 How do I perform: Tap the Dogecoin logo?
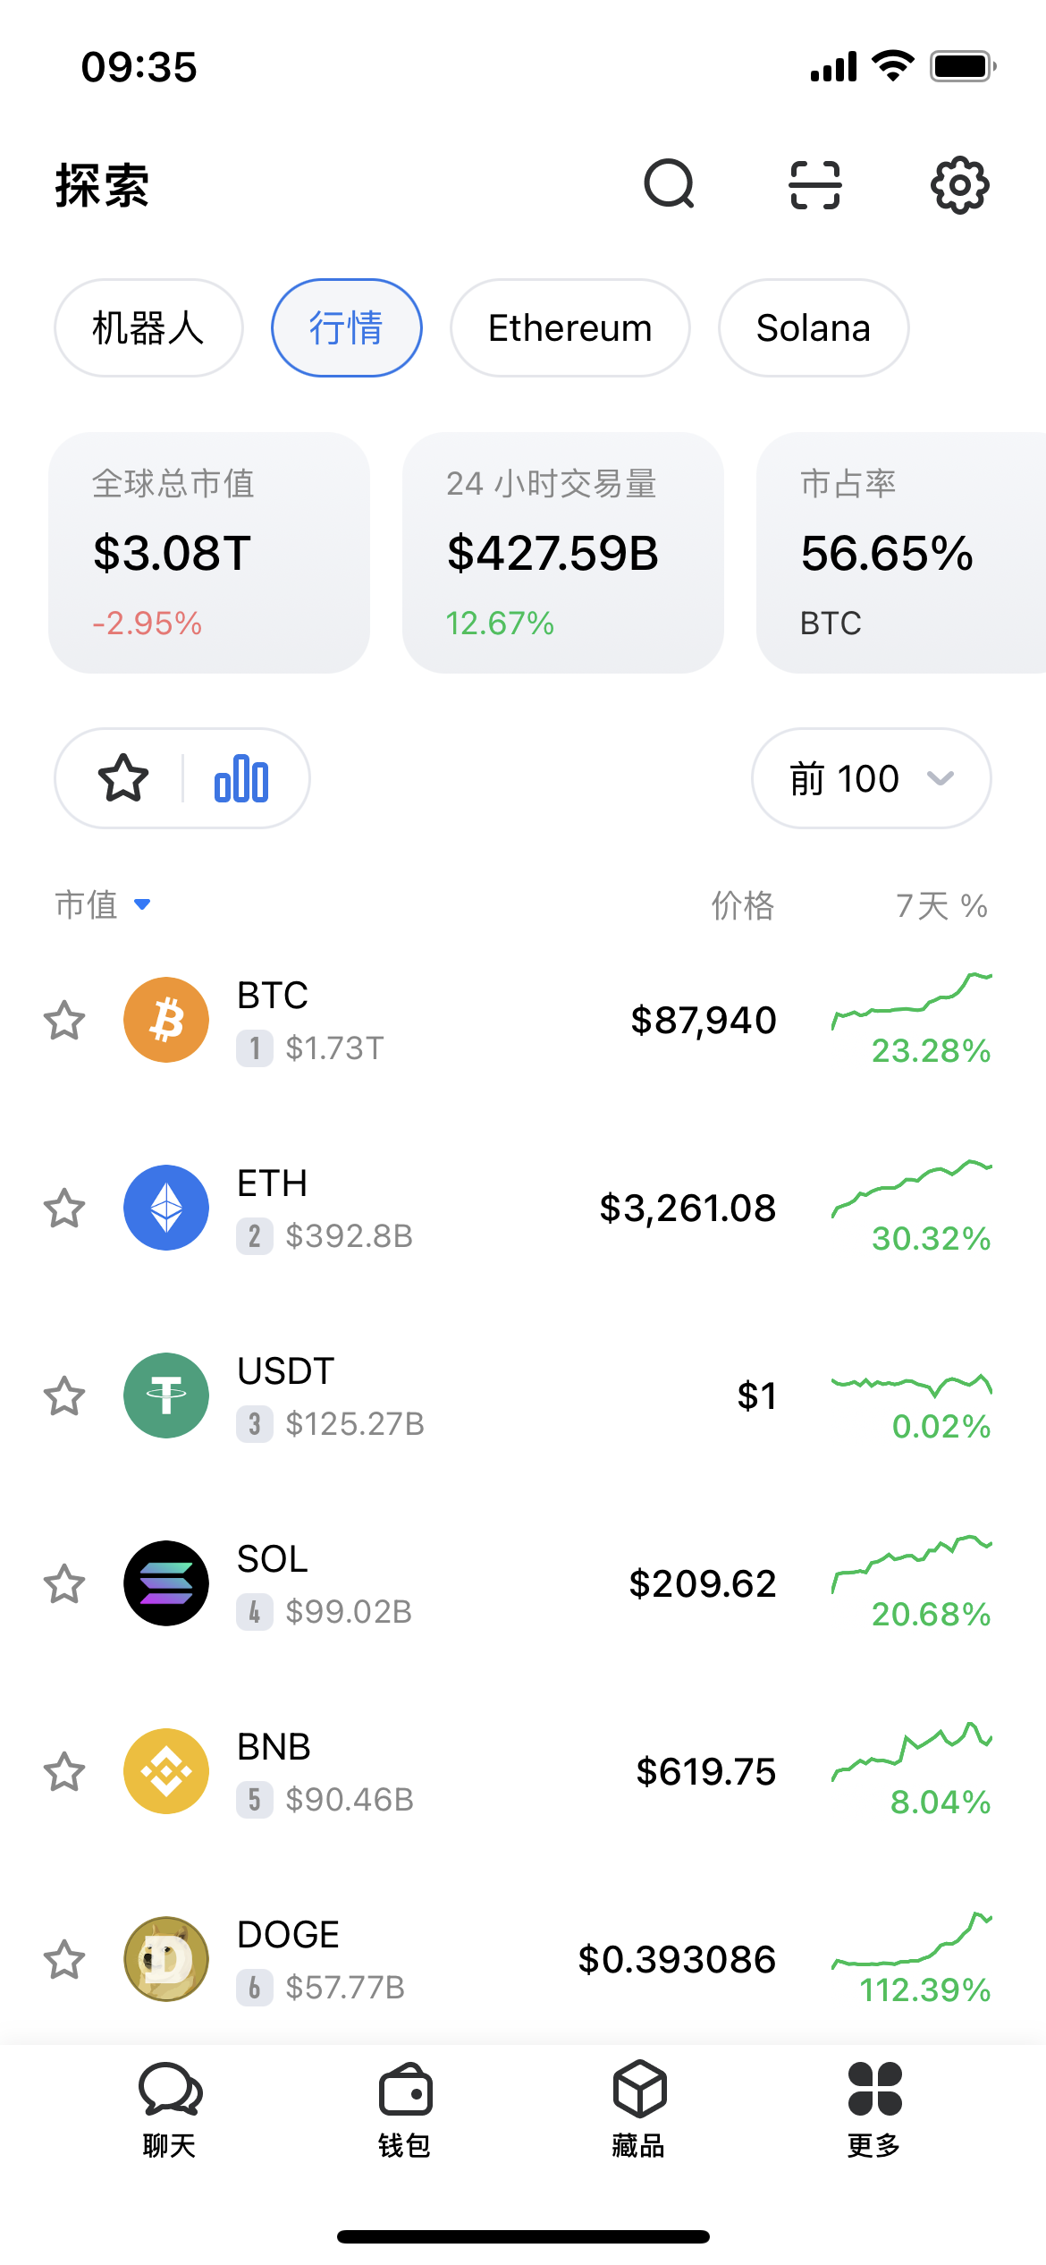(166, 1959)
